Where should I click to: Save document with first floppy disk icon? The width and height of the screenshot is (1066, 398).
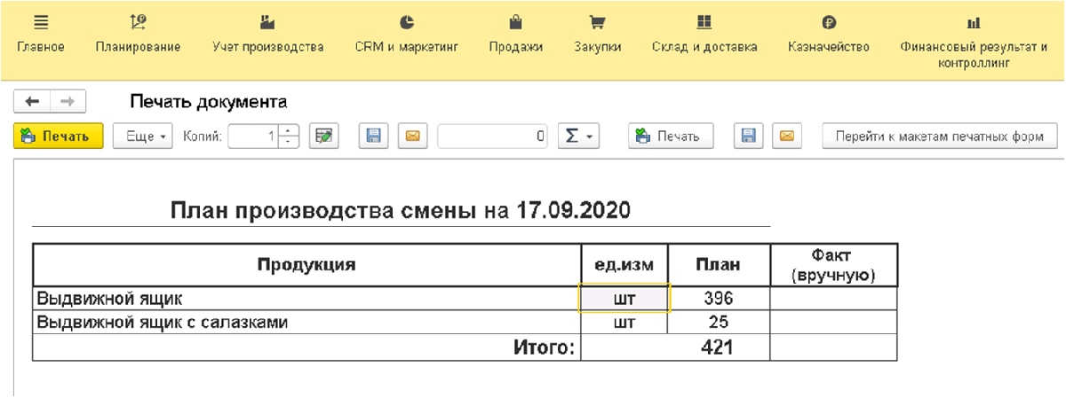pyautogui.click(x=374, y=137)
